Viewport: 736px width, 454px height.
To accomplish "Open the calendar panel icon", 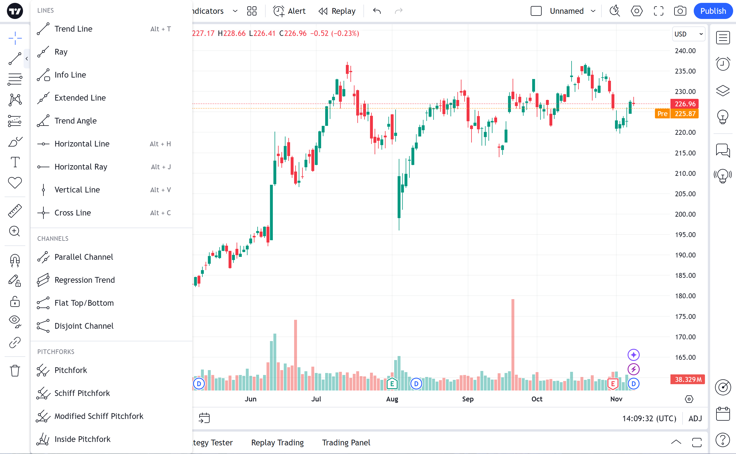I will 722,414.
